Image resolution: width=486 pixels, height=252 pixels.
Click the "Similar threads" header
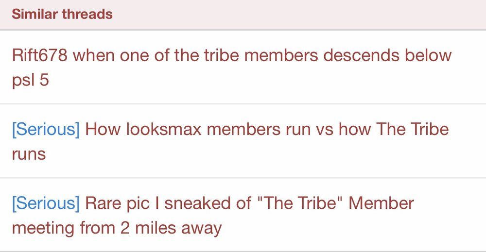click(62, 14)
